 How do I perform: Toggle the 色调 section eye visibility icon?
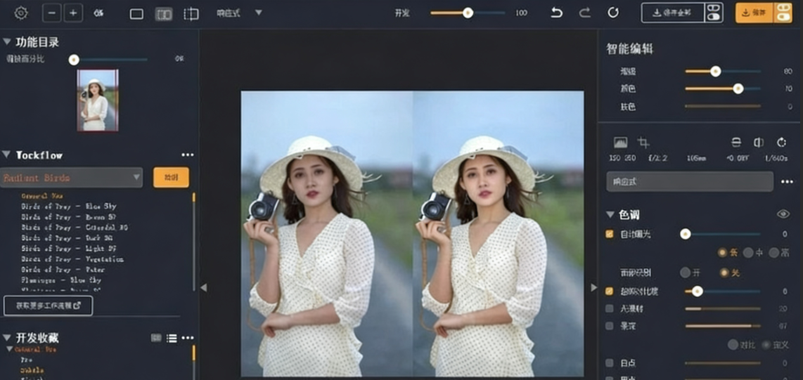coord(783,214)
